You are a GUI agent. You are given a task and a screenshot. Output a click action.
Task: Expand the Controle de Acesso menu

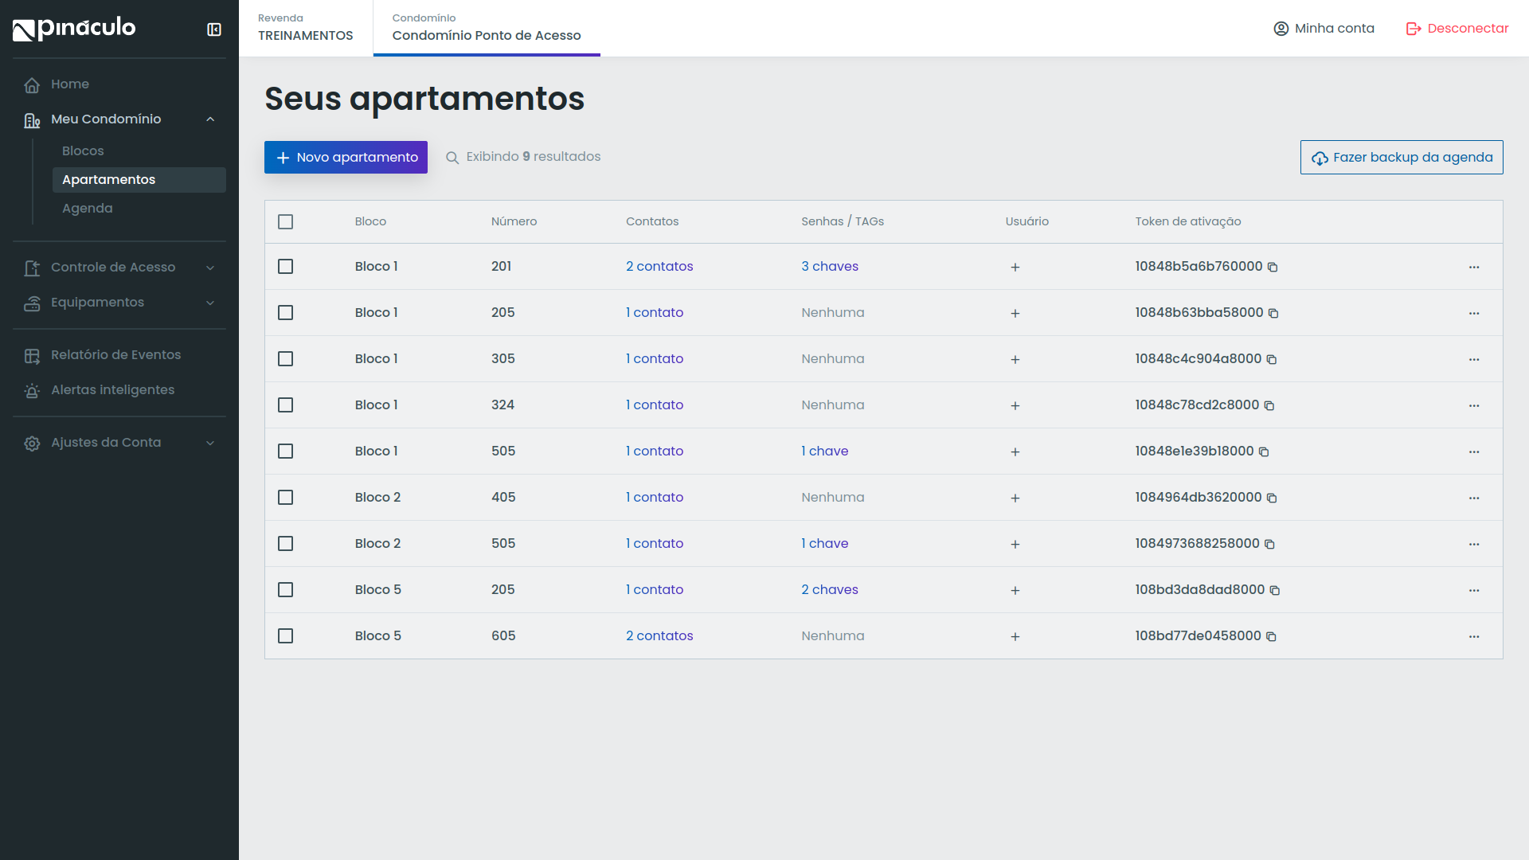tap(210, 268)
